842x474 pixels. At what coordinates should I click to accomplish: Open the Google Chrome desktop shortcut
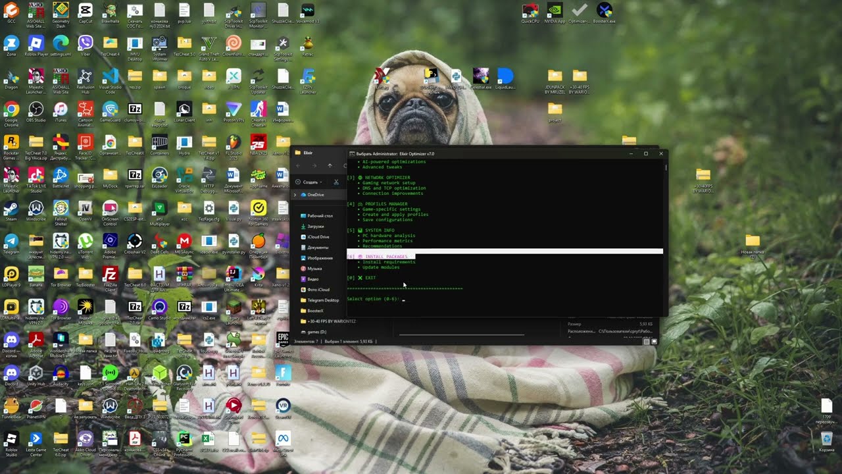11,112
